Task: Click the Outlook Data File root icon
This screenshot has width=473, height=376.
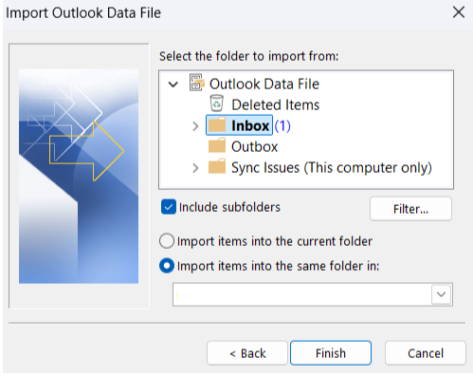Action: 197,83
